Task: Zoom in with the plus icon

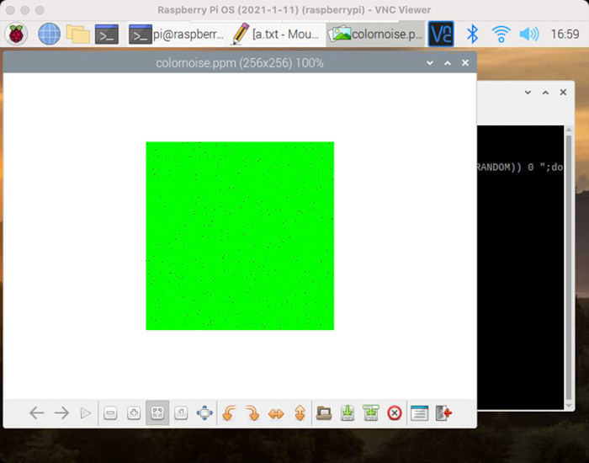Action: click(134, 413)
